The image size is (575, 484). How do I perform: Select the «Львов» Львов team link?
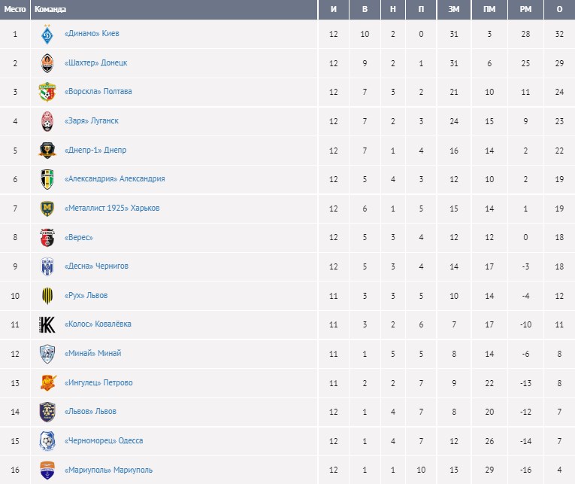[91, 412]
